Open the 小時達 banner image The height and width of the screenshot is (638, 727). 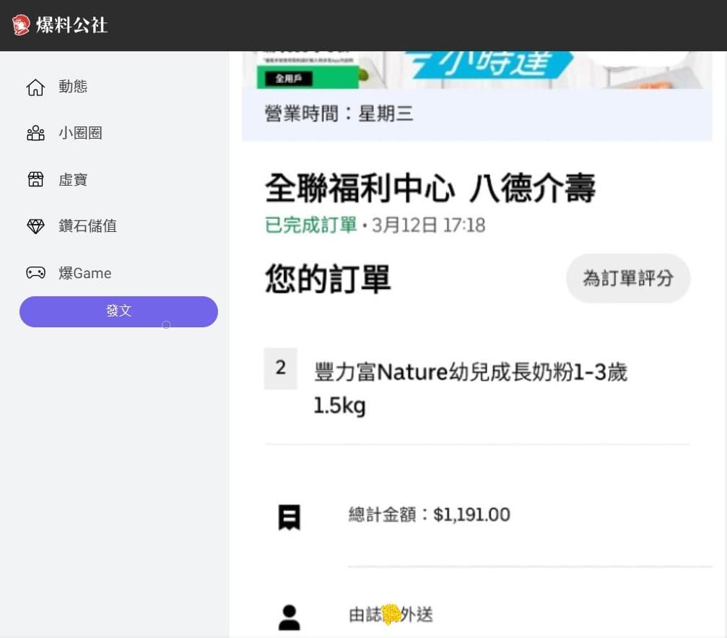click(x=476, y=69)
